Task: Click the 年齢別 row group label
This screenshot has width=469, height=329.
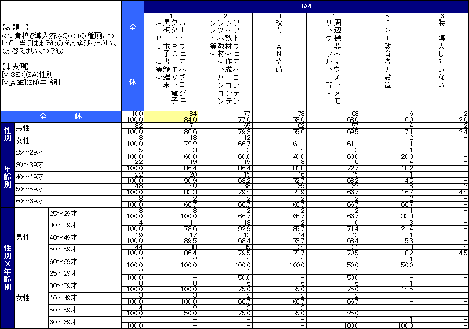Action: (7, 177)
